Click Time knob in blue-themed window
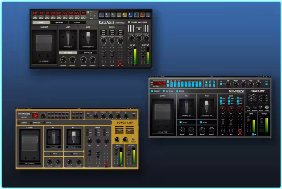282x189 pixels. [228, 84]
